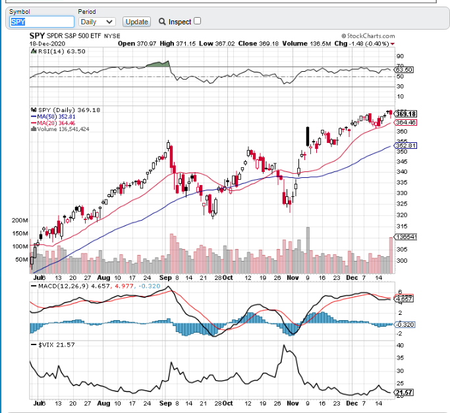The height and width of the screenshot is (413, 450).
Task: Click the MA(50) 352.81 legend text
Action: click(56, 117)
